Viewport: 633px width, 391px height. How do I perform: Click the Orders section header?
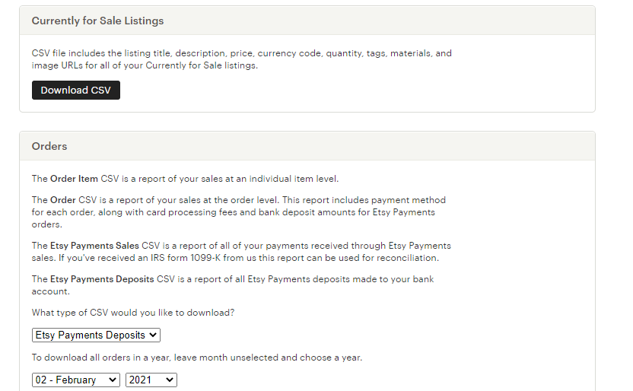pyautogui.click(x=49, y=146)
